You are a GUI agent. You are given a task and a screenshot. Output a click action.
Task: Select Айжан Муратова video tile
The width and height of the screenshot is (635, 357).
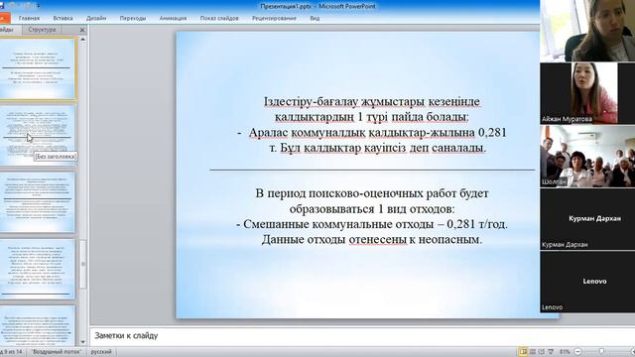(x=587, y=93)
